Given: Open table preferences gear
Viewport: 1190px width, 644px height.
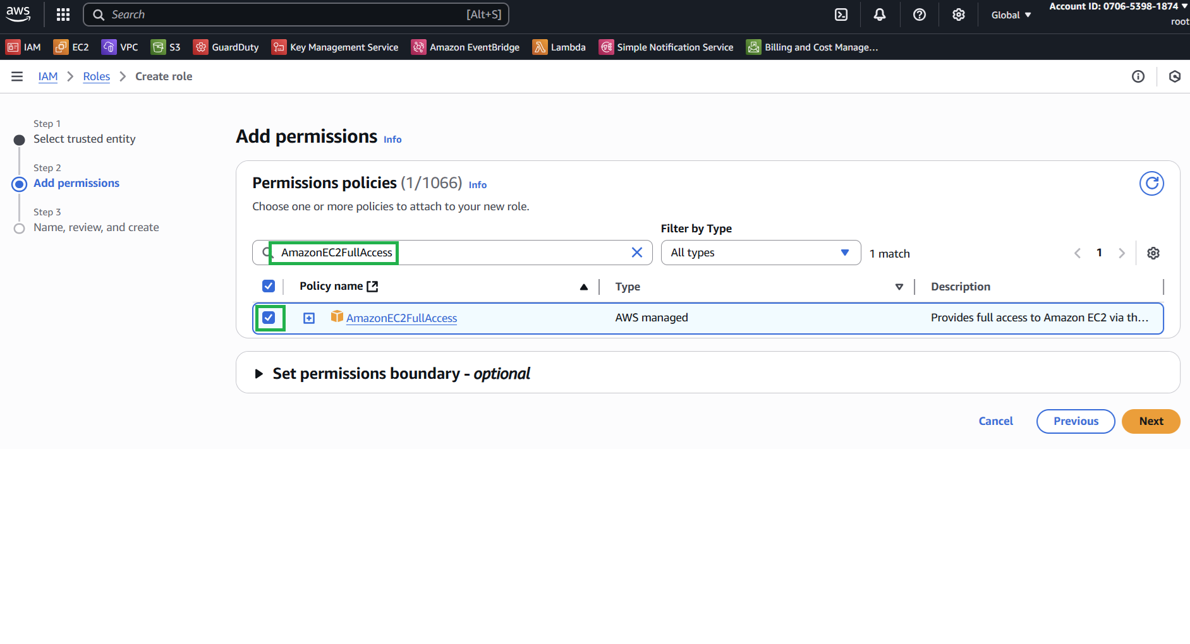Looking at the screenshot, I should point(1153,253).
